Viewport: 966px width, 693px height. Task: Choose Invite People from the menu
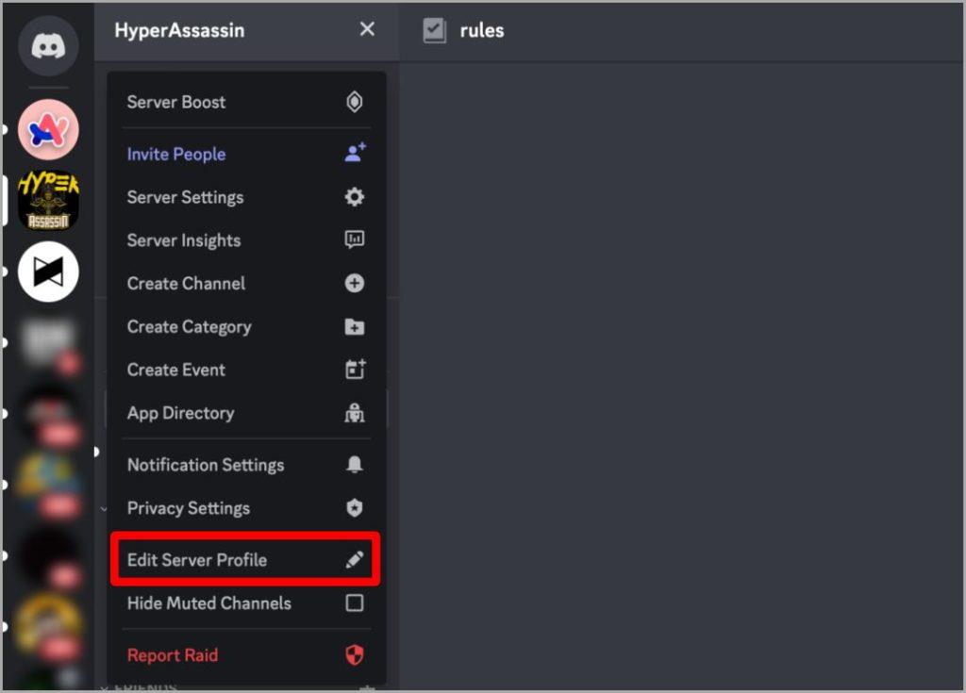[246, 154]
